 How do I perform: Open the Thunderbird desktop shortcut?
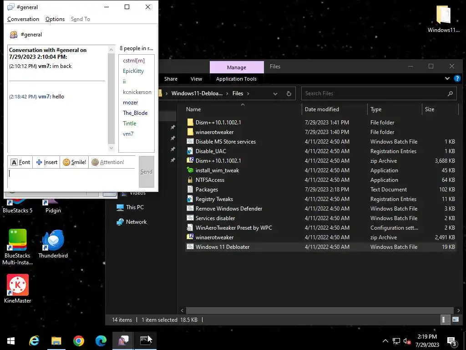click(53, 244)
